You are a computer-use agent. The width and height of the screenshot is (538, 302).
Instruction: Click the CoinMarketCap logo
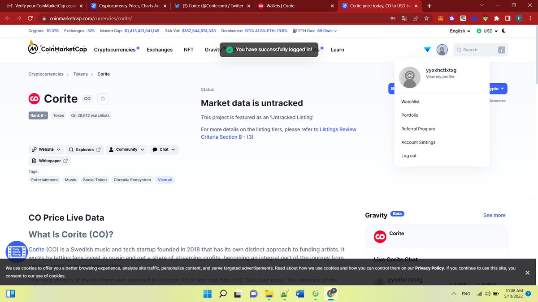pos(57,49)
